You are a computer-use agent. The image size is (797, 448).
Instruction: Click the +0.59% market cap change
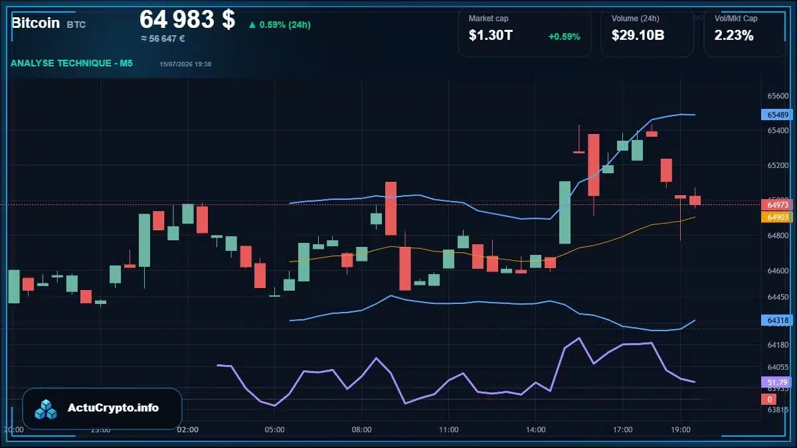click(x=565, y=37)
